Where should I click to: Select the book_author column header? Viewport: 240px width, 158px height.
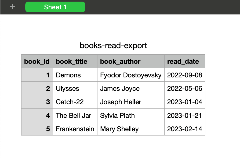[x=120, y=61]
